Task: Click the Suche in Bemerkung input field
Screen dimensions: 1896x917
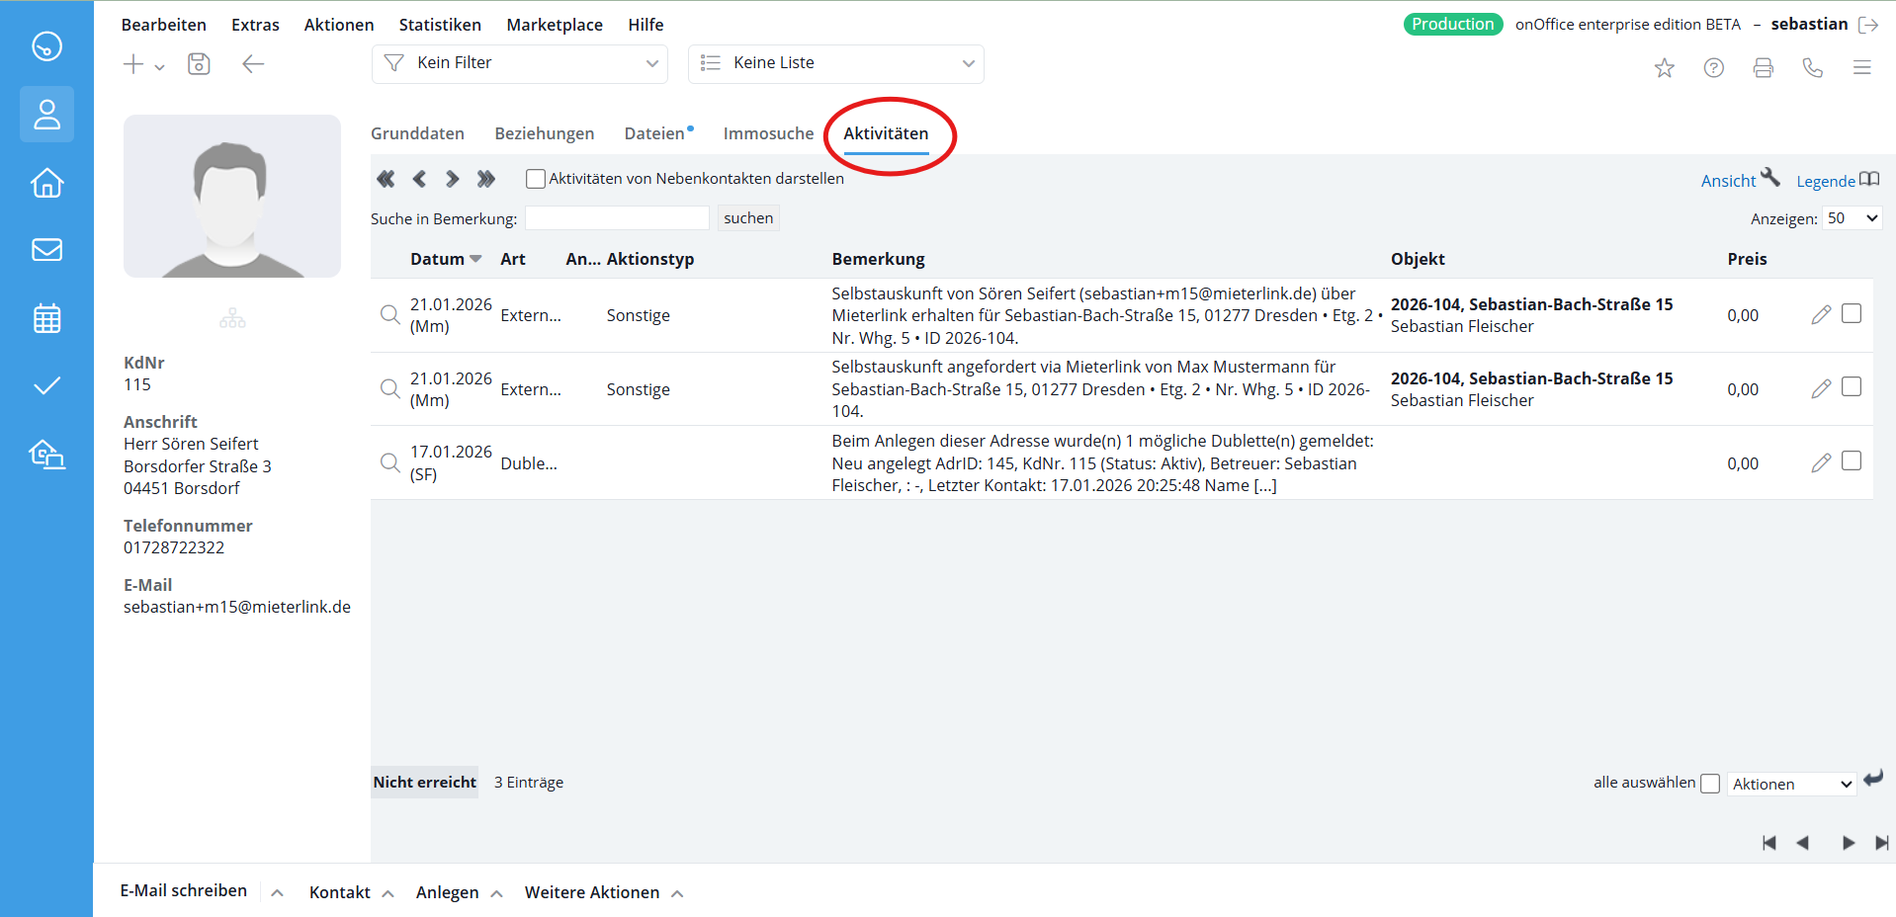Action: [617, 218]
